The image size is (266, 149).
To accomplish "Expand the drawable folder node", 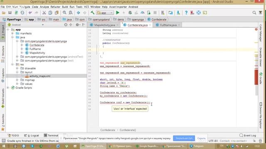I will click(17, 68).
